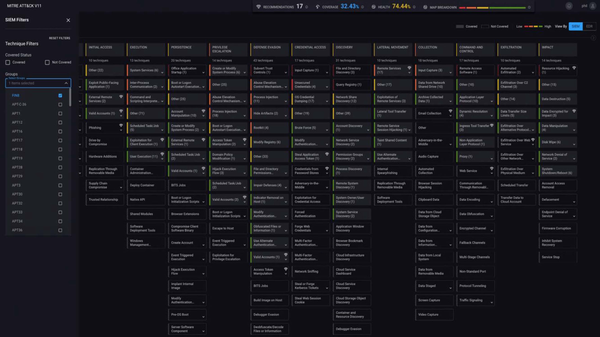Open Exploit Public-Facing Application (1) tile

pos(105,85)
